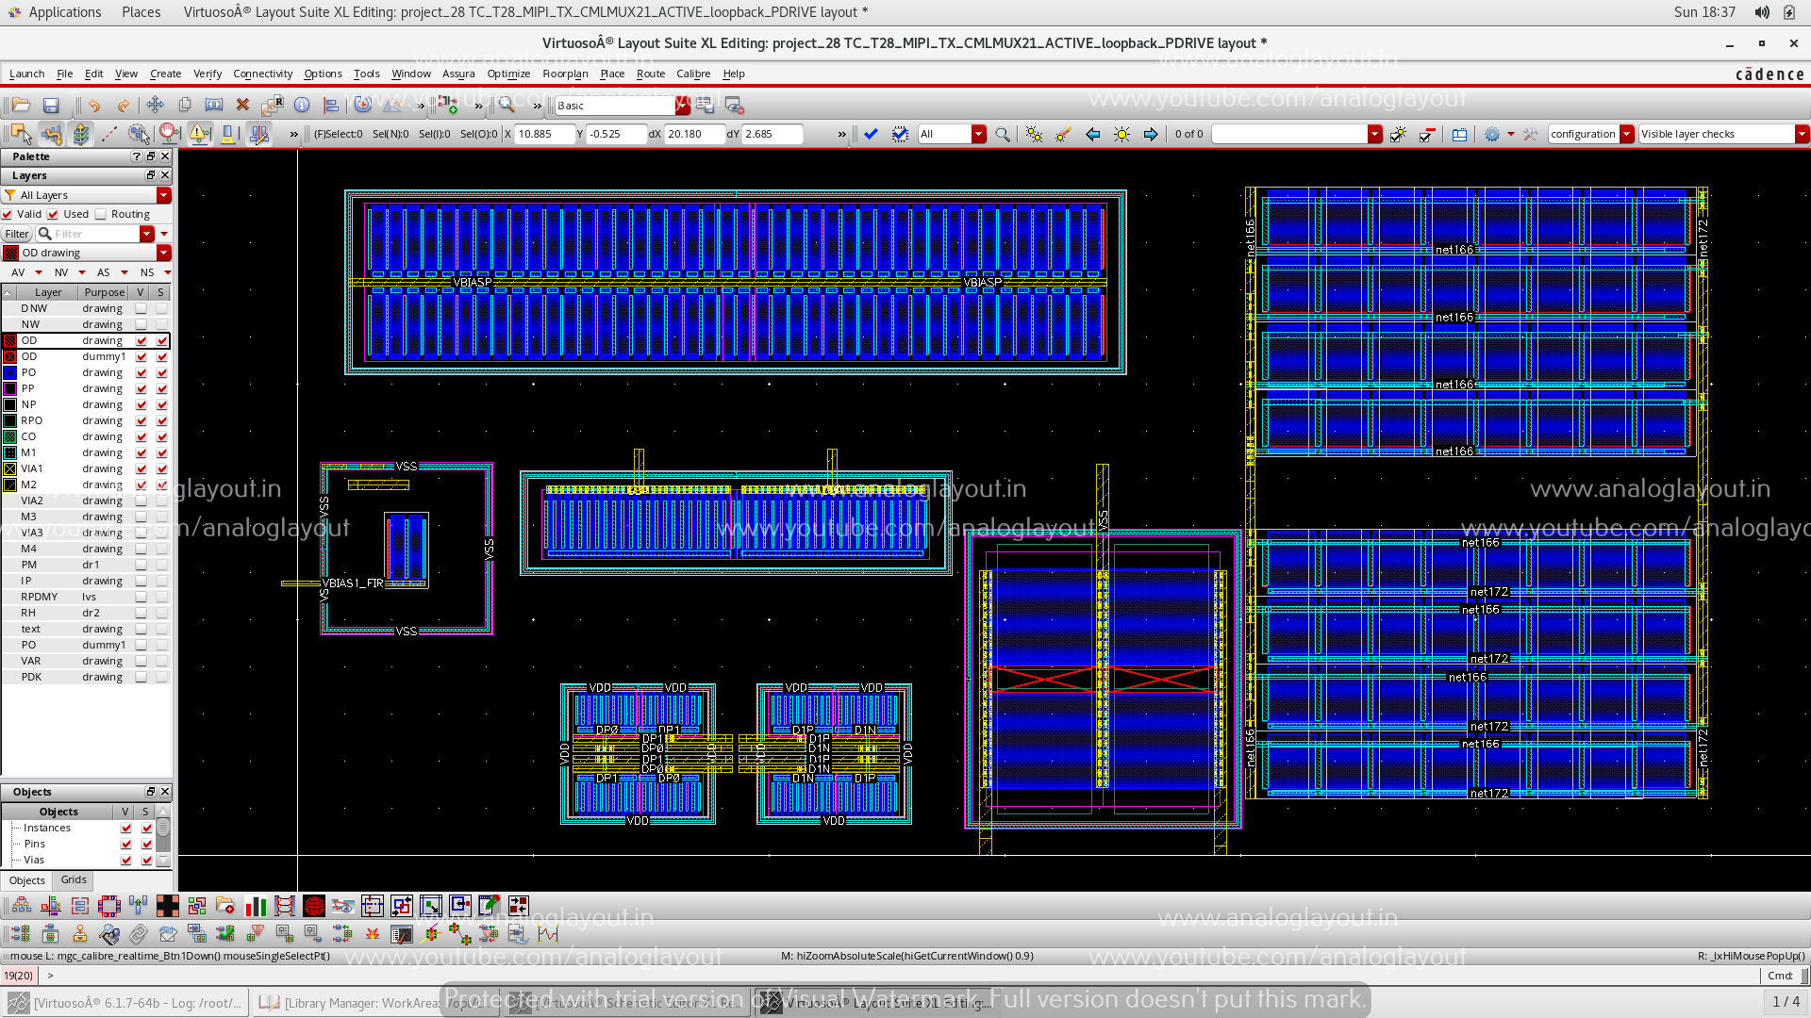Image resolution: width=1811 pixels, height=1018 pixels.
Task: Show the DNW drawing layer
Action: pos(141,308)
